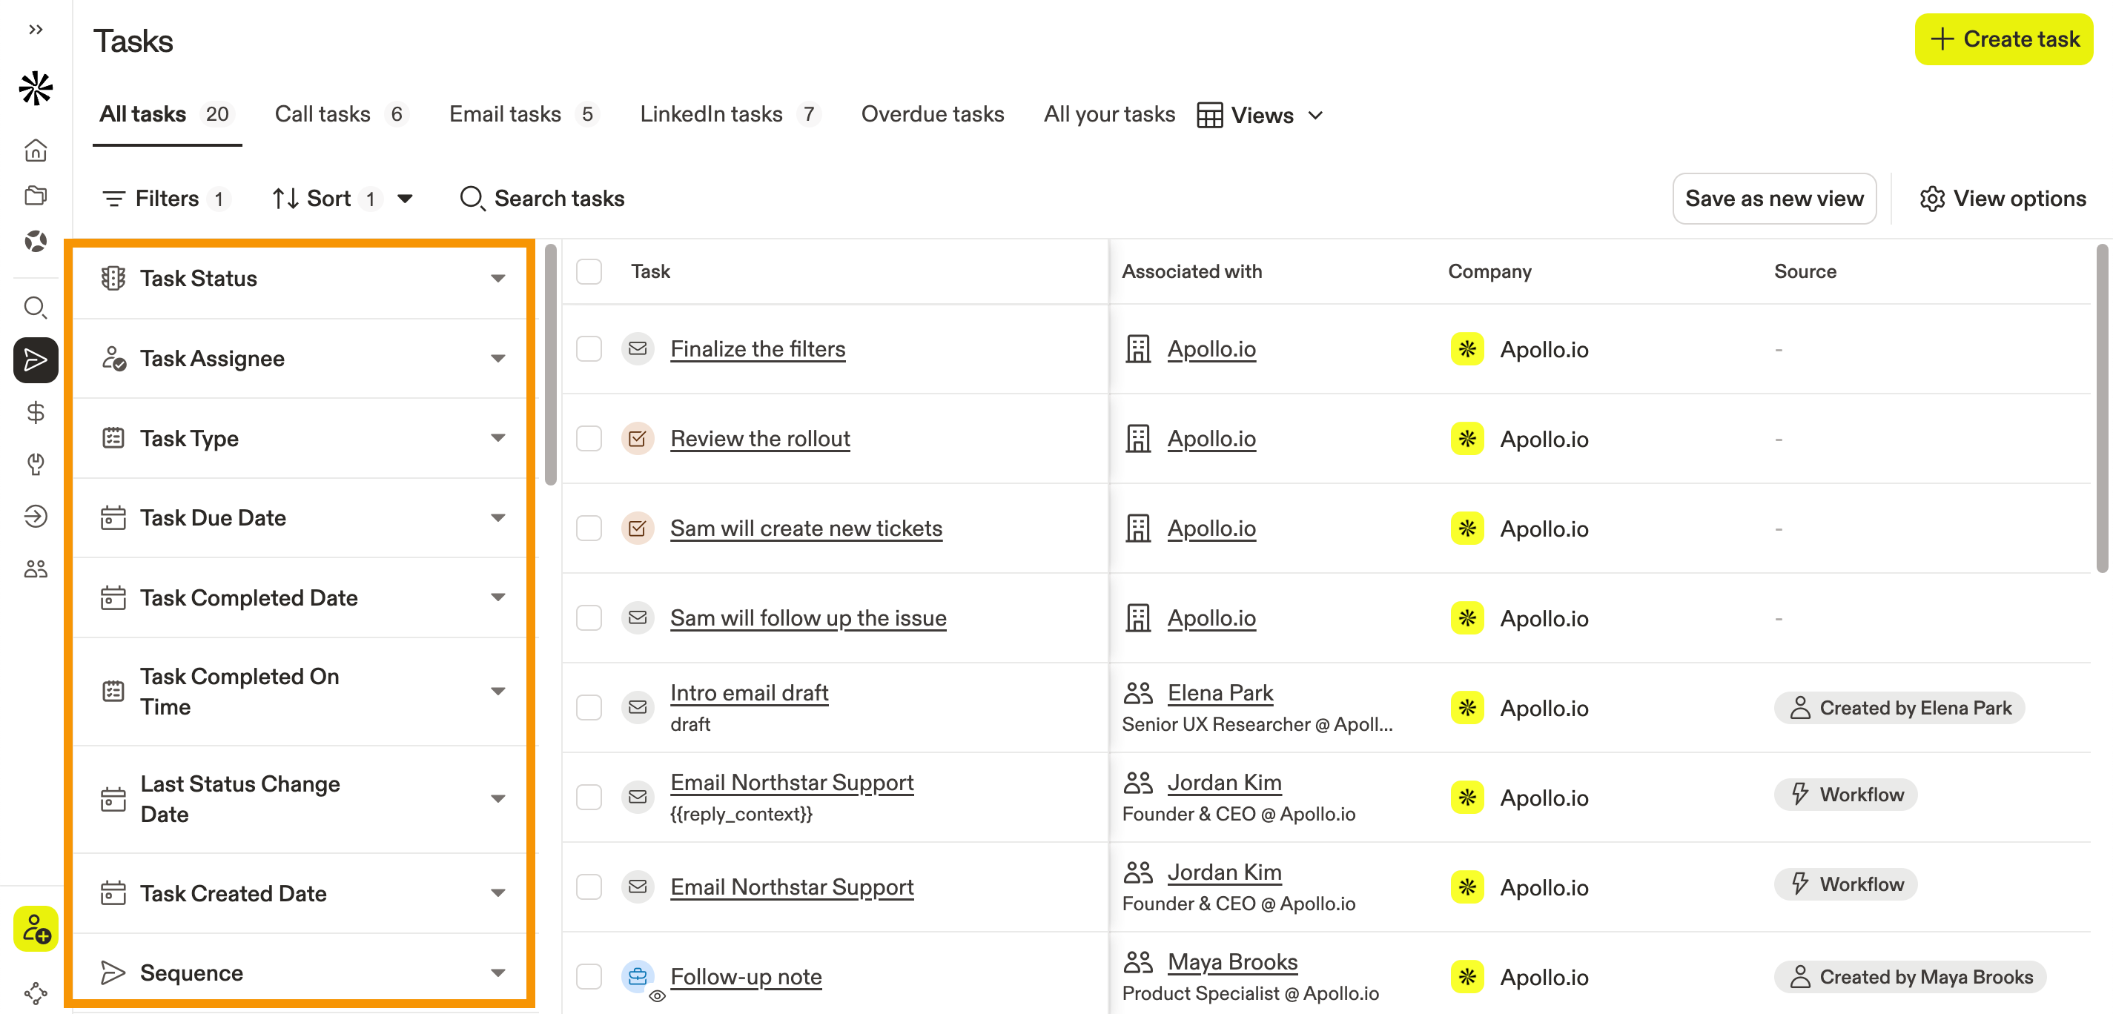This screenshot has height=1014, width=2113.
Task: Click the folder icon in sidebar
Action: tap(36, 195)
